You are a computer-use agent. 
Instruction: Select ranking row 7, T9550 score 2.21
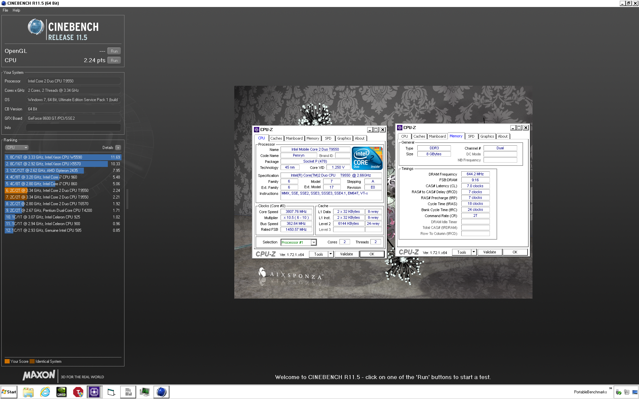63,197
